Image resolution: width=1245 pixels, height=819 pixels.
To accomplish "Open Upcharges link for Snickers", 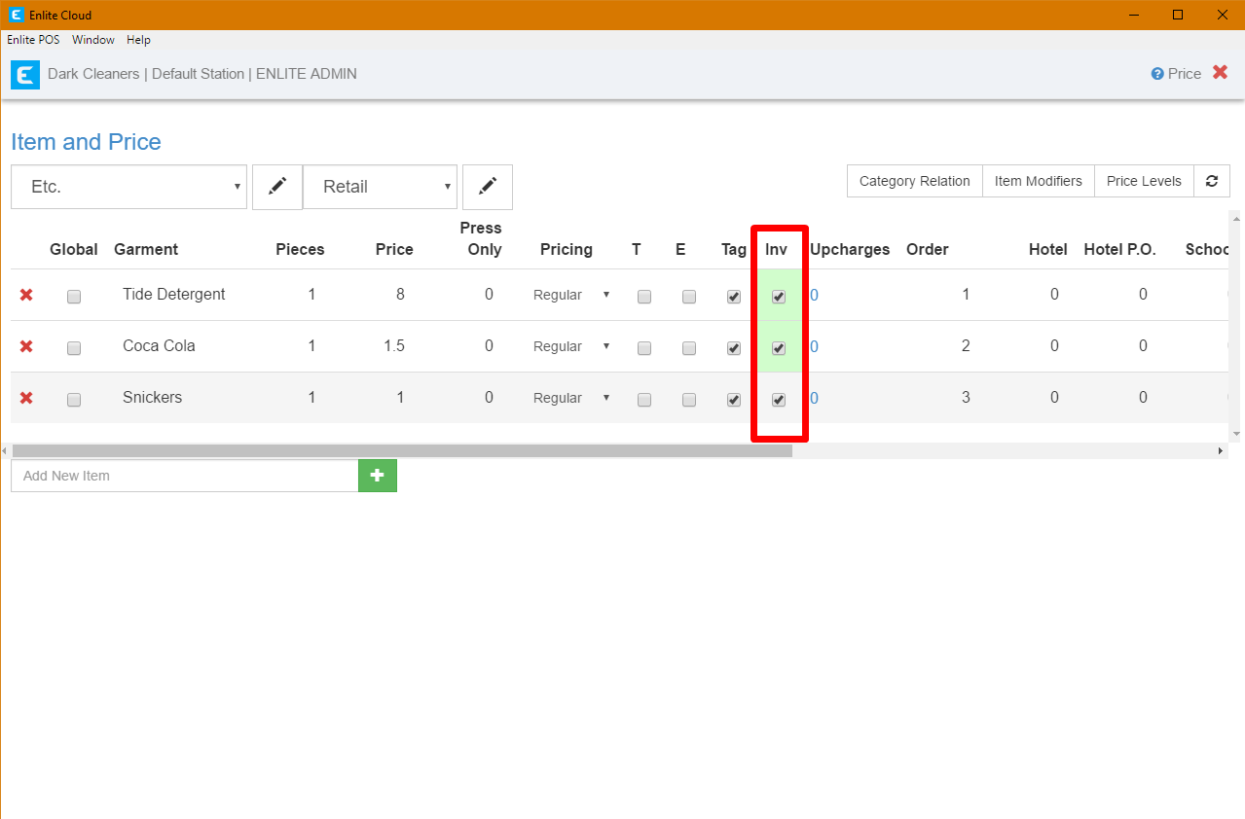I will [814, 398].
